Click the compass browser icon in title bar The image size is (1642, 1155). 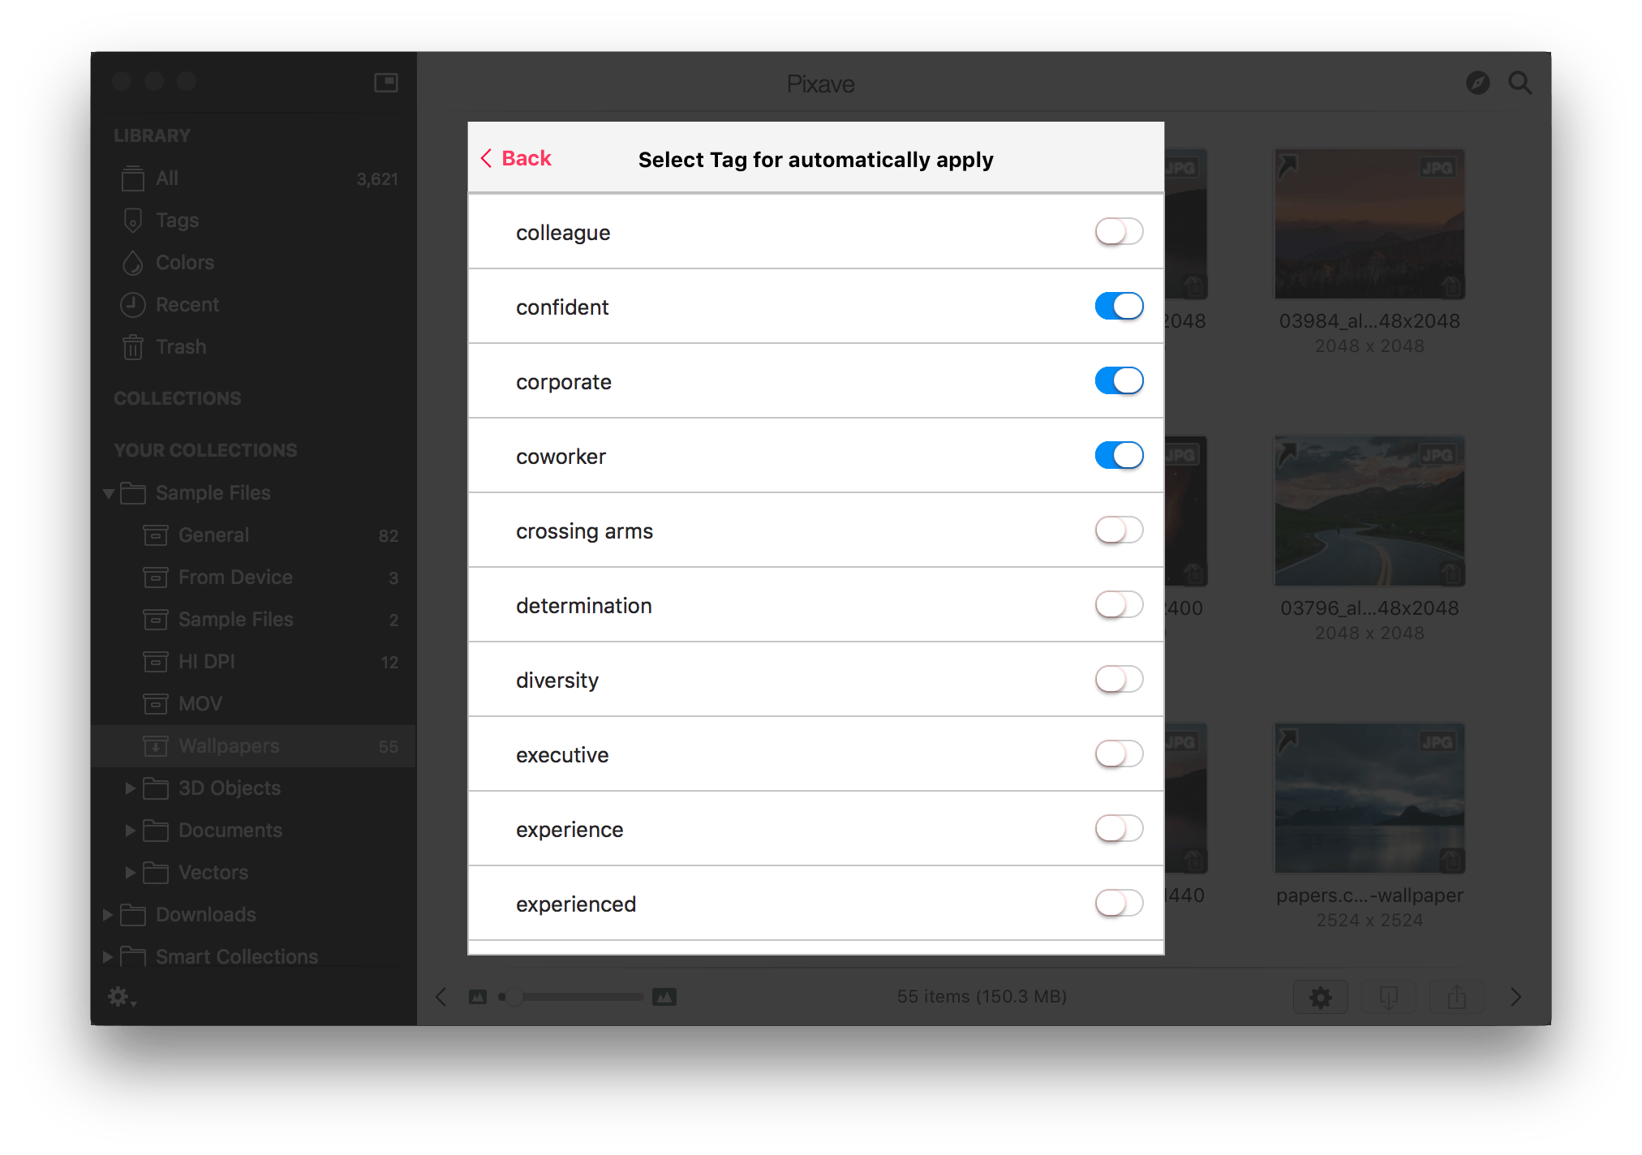1477,83
